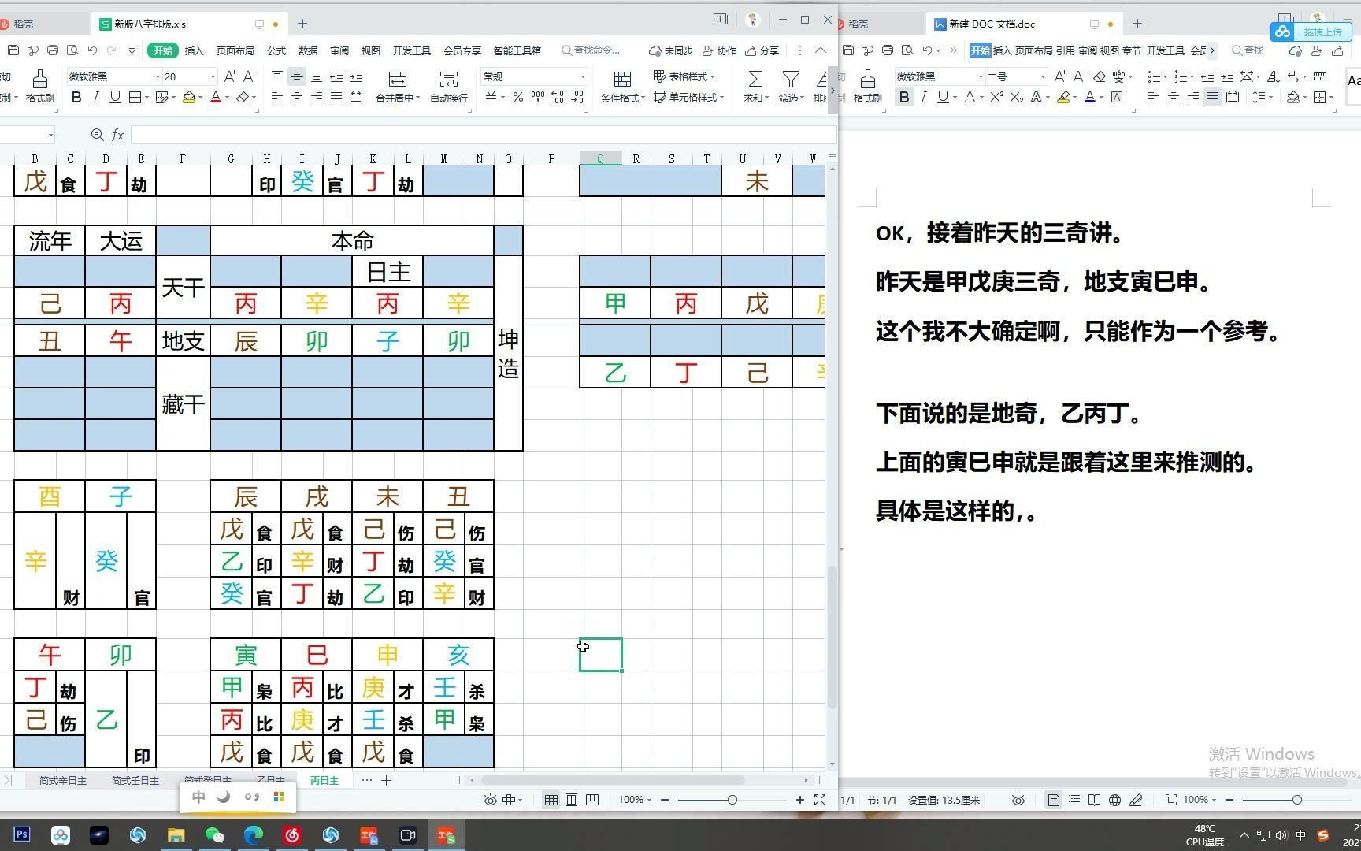This screenshot has width=1361, height=851.
Task: Expand more tabs chevron in document ribbon
Action: [x=1212, y=50]
